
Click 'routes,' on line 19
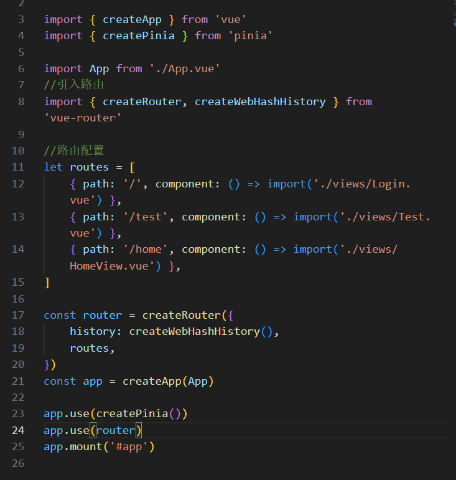92,349
